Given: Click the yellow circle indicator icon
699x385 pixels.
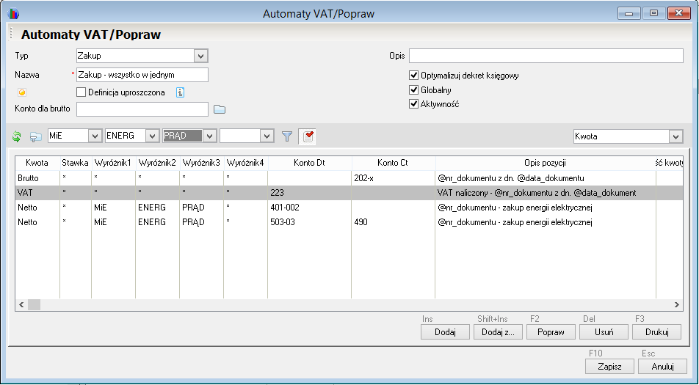Looking at the screenshot, I should coord(22,92).
